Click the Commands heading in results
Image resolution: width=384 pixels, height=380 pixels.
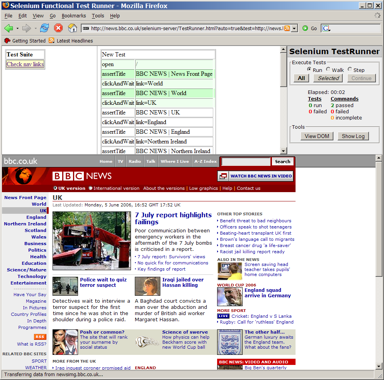[x=345, y=99]
